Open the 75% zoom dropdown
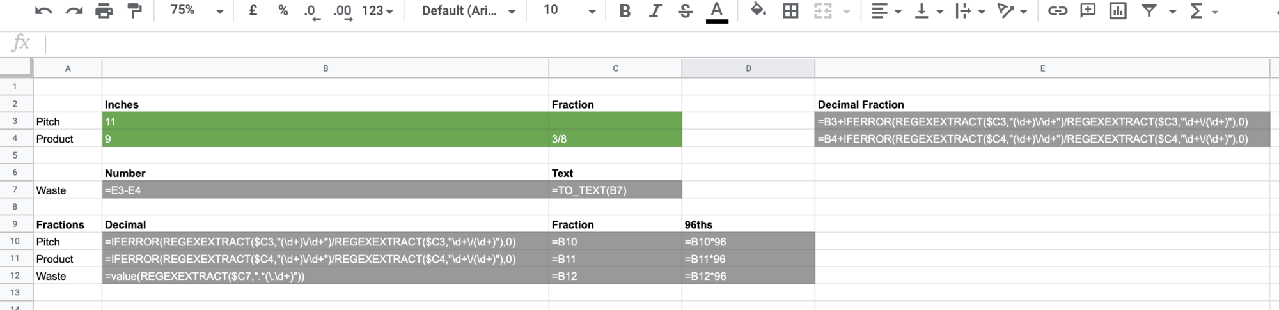 pyautogui.click(x=196, y=11)
